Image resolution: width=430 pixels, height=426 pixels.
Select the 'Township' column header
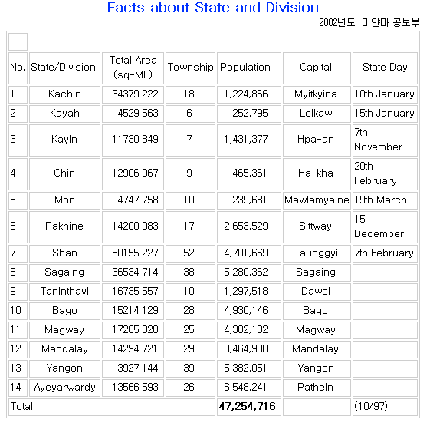click(x=190, y=68)
